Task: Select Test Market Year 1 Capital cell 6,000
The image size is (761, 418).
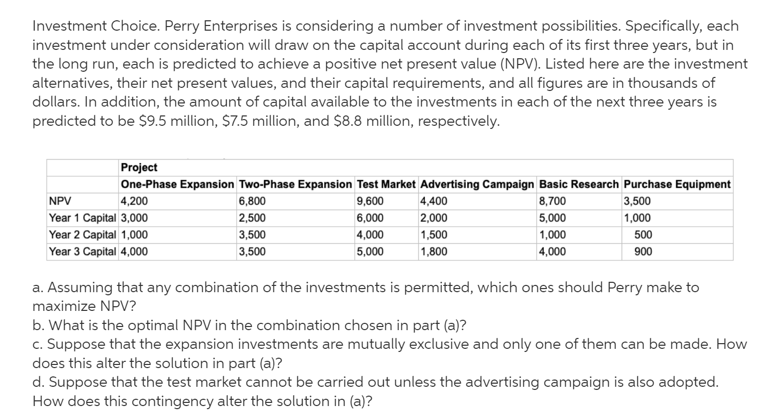Action: point(370,218)
